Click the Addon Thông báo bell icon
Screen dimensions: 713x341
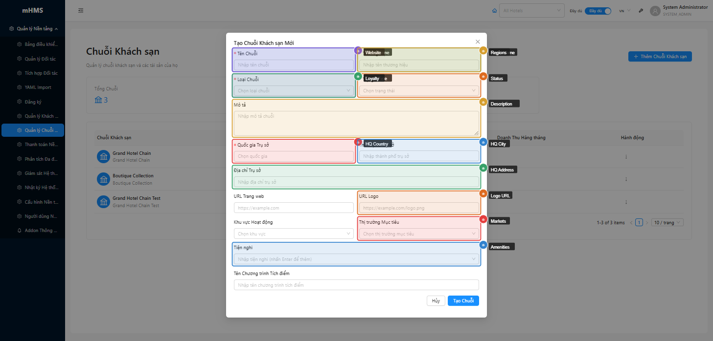[20, 230]
